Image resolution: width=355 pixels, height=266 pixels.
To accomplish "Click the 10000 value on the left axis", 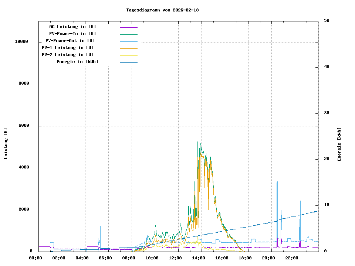I will pos(21,42).
